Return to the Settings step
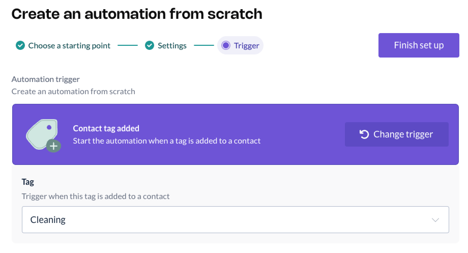Image resolution: width=468 pixels, height=253 pixels. 172,46
